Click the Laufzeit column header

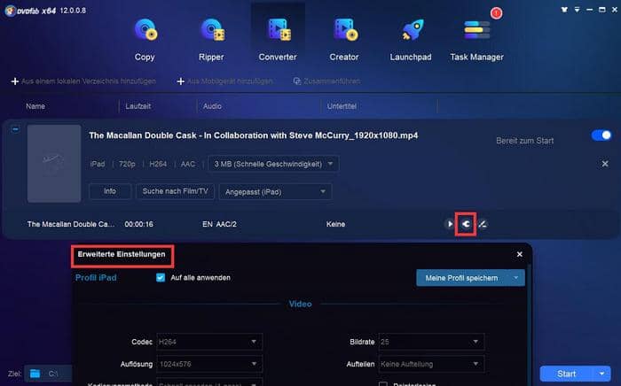pos(138,106)
